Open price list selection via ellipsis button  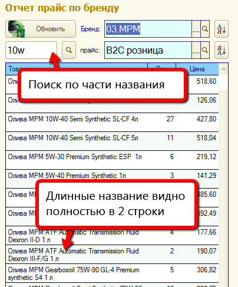click(x=196, y=50)
